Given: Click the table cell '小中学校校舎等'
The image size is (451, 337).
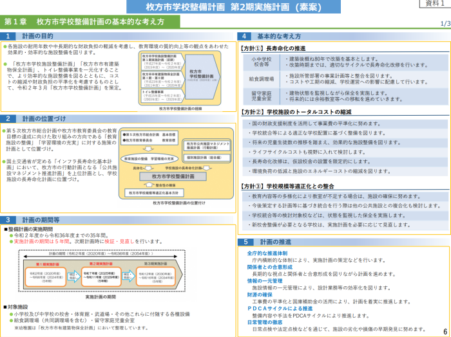Looking at the screenshot, I should [x=261, y=62].
